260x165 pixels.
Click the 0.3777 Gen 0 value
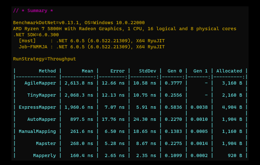tap(173, 83)
